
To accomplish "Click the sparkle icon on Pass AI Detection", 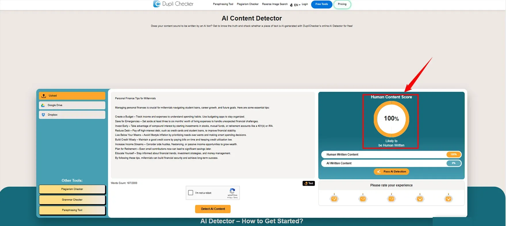I will click(379, 172).
